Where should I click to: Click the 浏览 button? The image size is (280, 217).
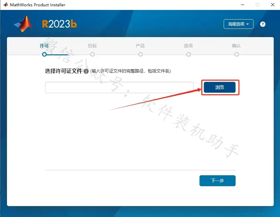tap(220, 87)
